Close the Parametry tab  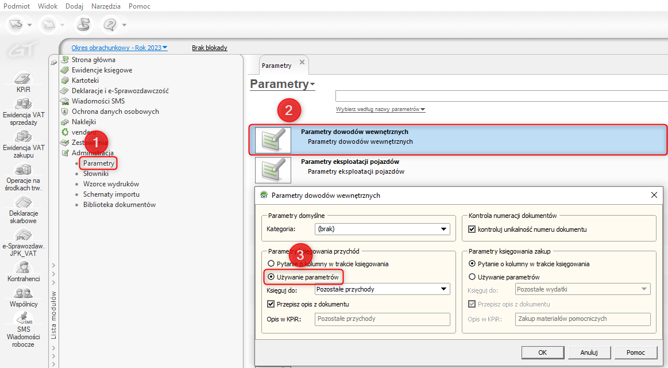tap(302, 62)
